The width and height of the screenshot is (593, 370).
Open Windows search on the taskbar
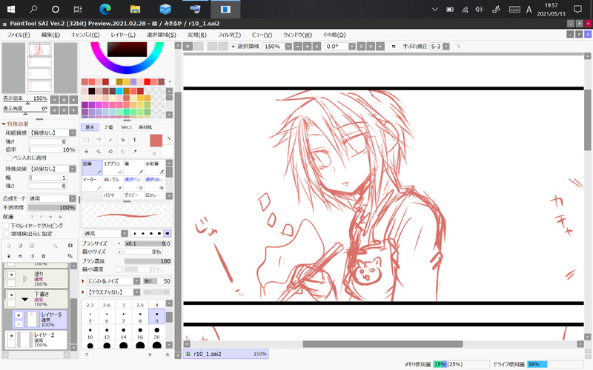coord(33,9)
